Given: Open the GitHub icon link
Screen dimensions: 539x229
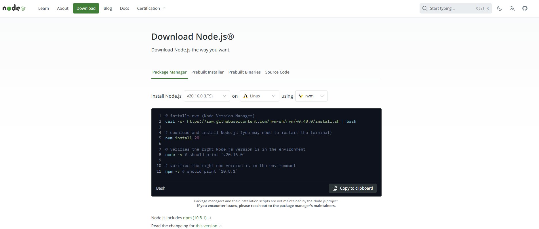Looking at the screenshot, I should point(525,8).
